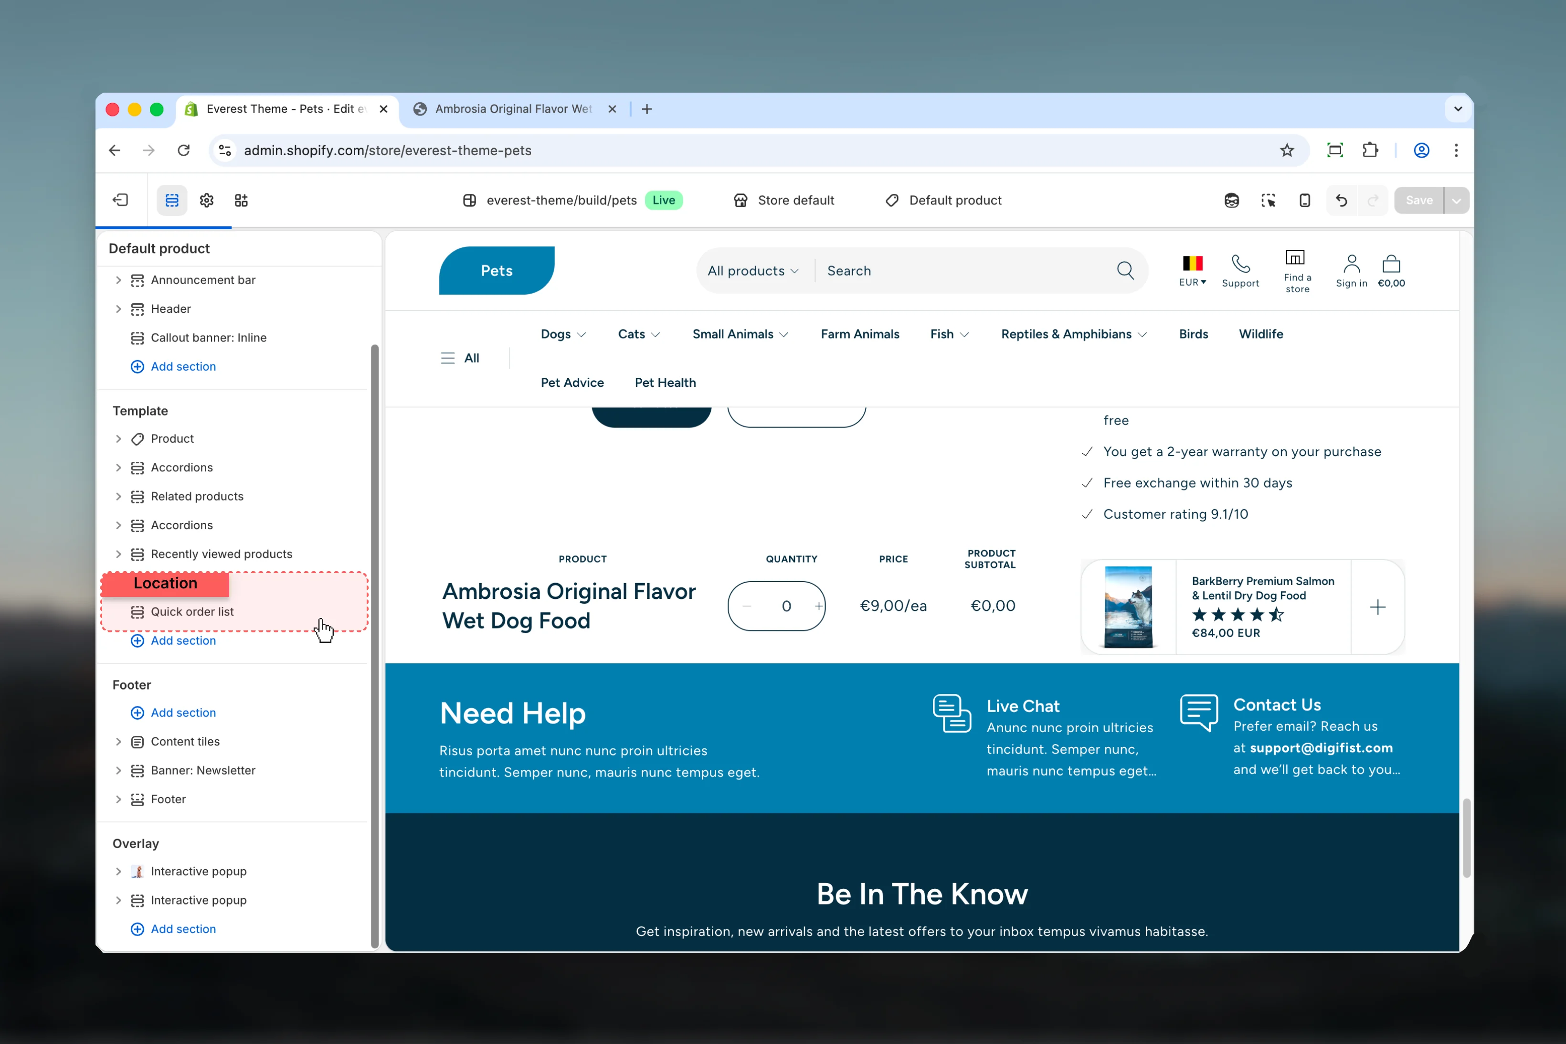Open a new browser tab
Screen dimensions: 1566x1044
pyautogui.click(x=647, y=109)
